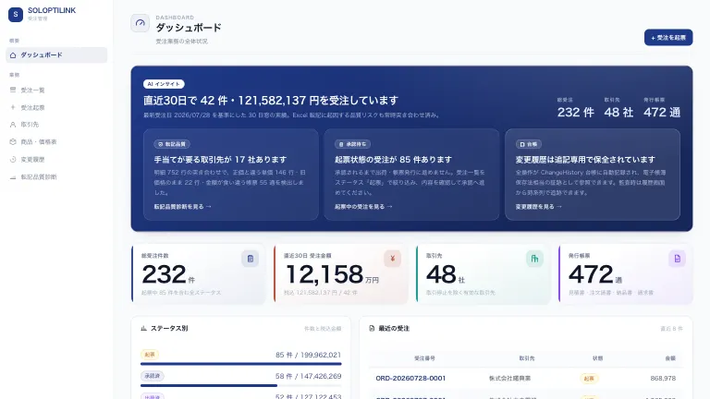Click the building icon on 取引先 card

pos(534,259)
